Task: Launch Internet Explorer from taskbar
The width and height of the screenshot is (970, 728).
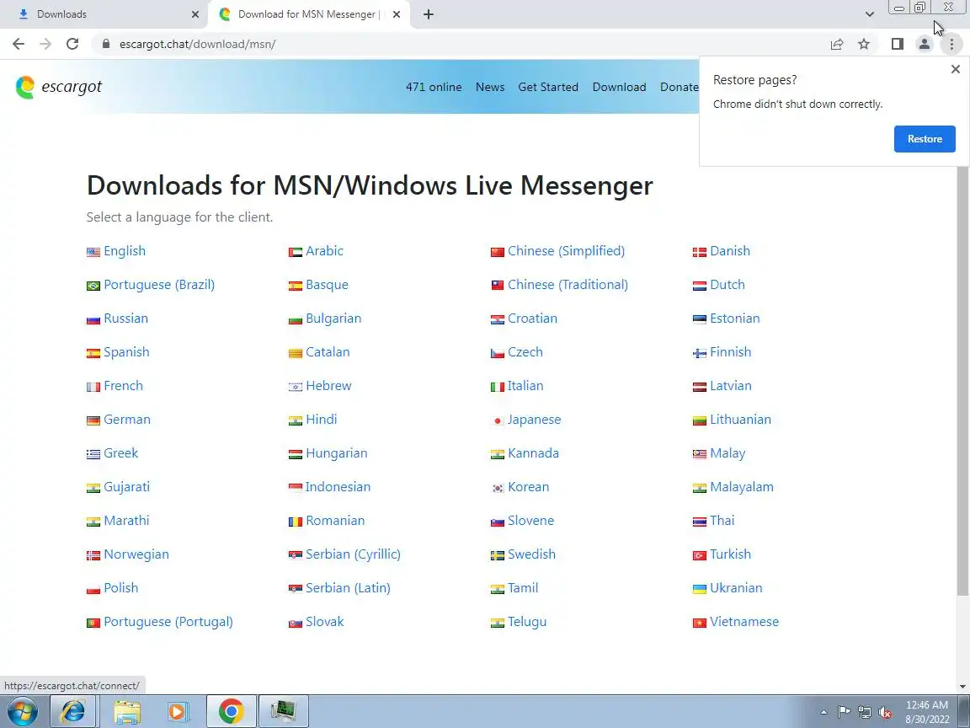Action: click(x=73, y=711)
